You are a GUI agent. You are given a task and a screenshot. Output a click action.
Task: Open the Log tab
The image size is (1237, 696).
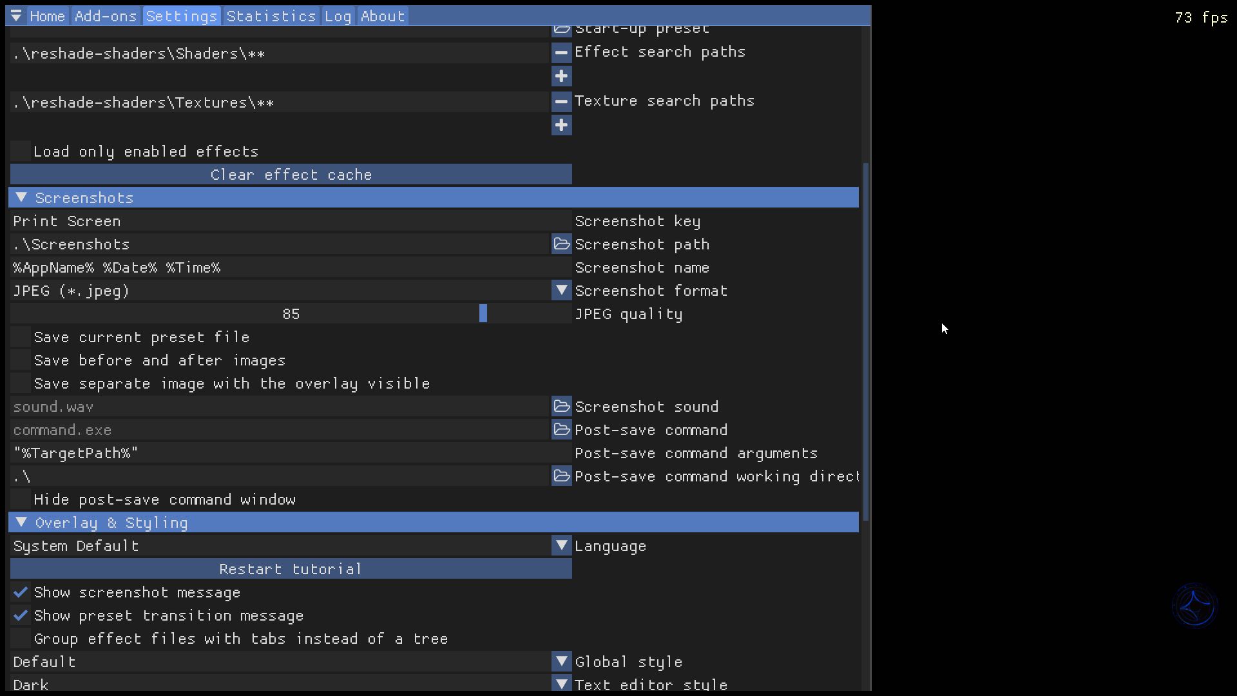tap(338, 16)
